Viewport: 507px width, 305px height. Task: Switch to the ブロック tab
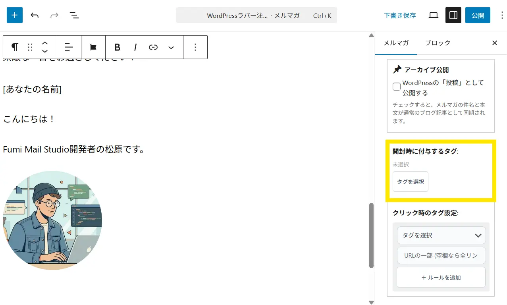[438, 43]
